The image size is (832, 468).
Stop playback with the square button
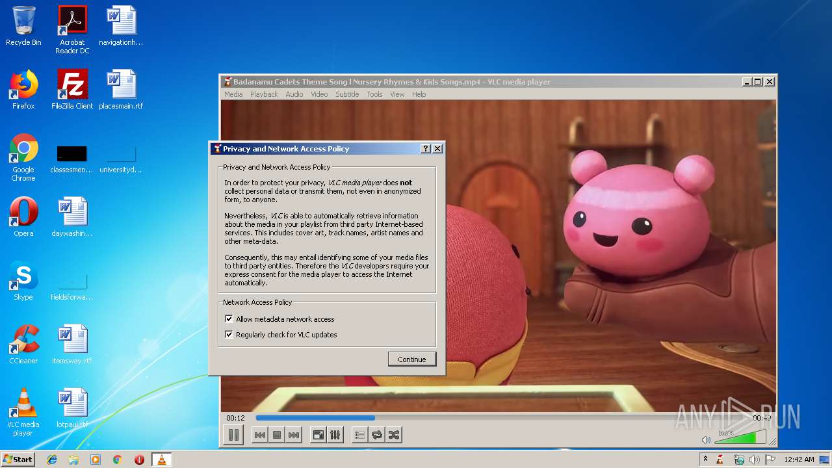[x=277, y=435]
